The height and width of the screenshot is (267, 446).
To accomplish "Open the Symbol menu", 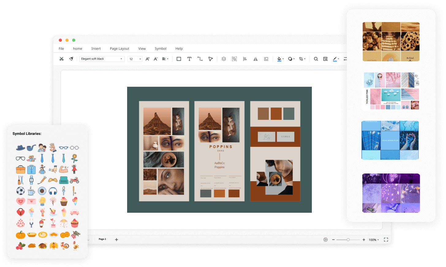I will 161,48.
